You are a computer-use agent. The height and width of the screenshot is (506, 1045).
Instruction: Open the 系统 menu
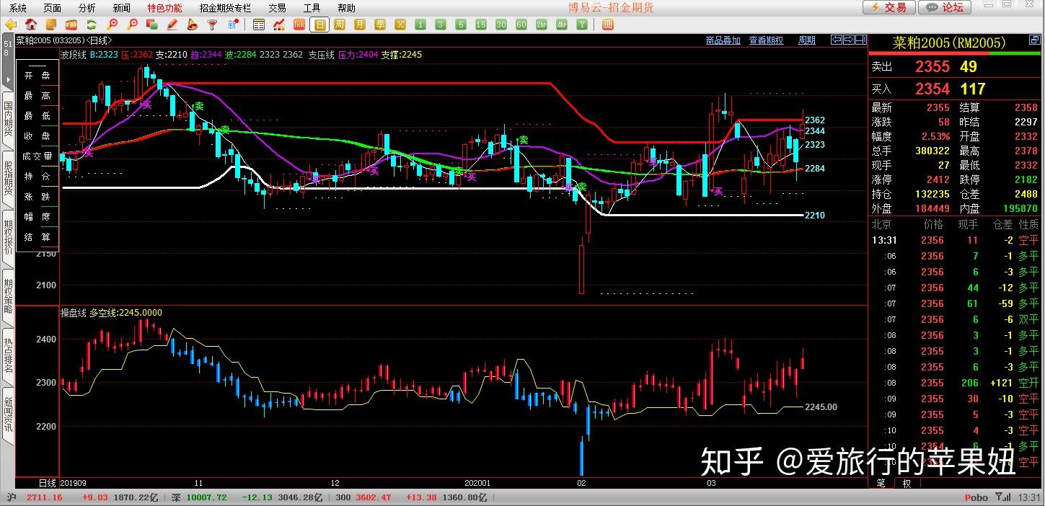18,8
